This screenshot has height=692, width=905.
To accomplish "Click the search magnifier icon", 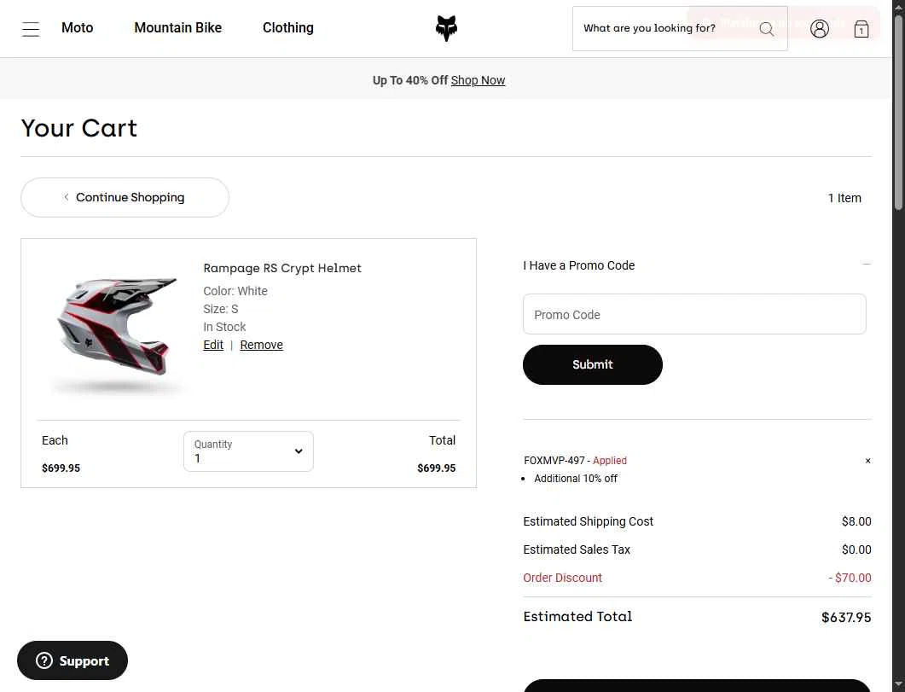I will click(x=767, y=29).
